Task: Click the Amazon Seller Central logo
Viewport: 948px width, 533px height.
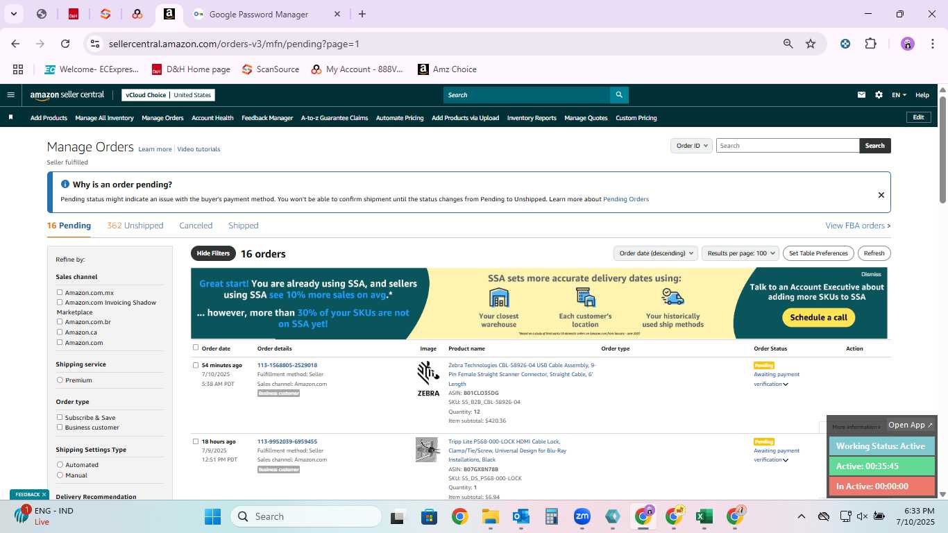Action: pos(67,95)
